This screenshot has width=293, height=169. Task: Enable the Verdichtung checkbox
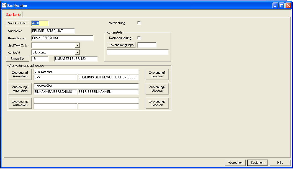139,23
